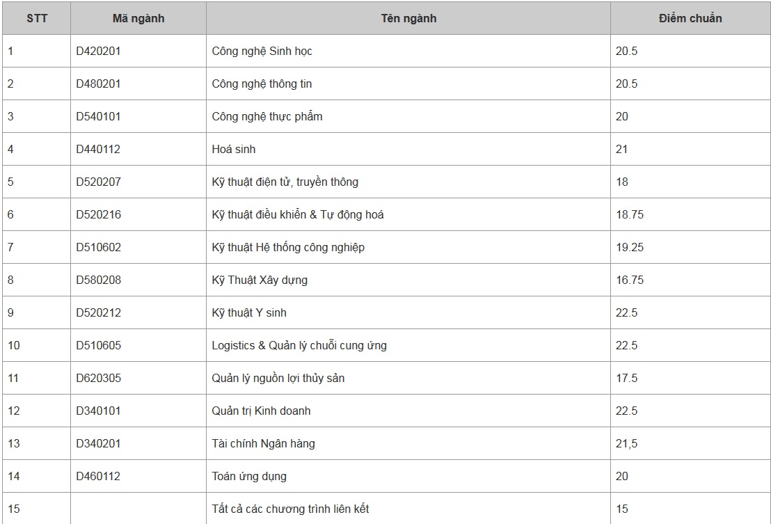Click the Kỹ thuật Y sinh cell
771x524 pixels.
249,313
